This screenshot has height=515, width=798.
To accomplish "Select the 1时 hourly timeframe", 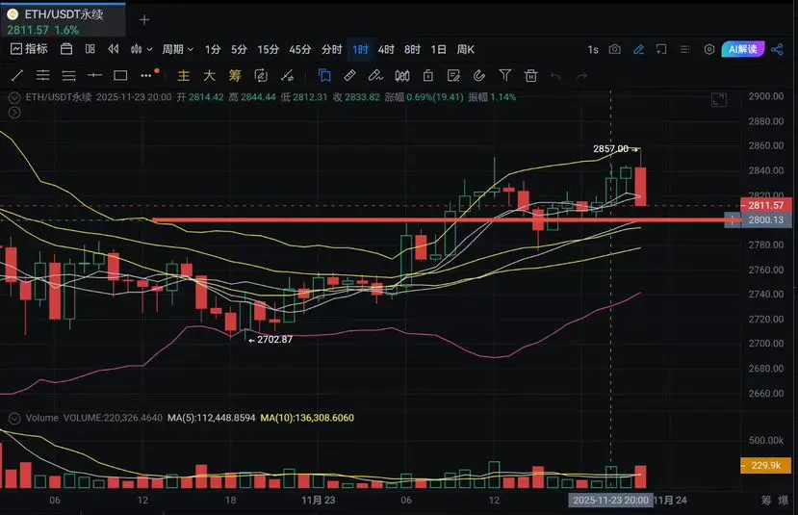I will (360, 49).
